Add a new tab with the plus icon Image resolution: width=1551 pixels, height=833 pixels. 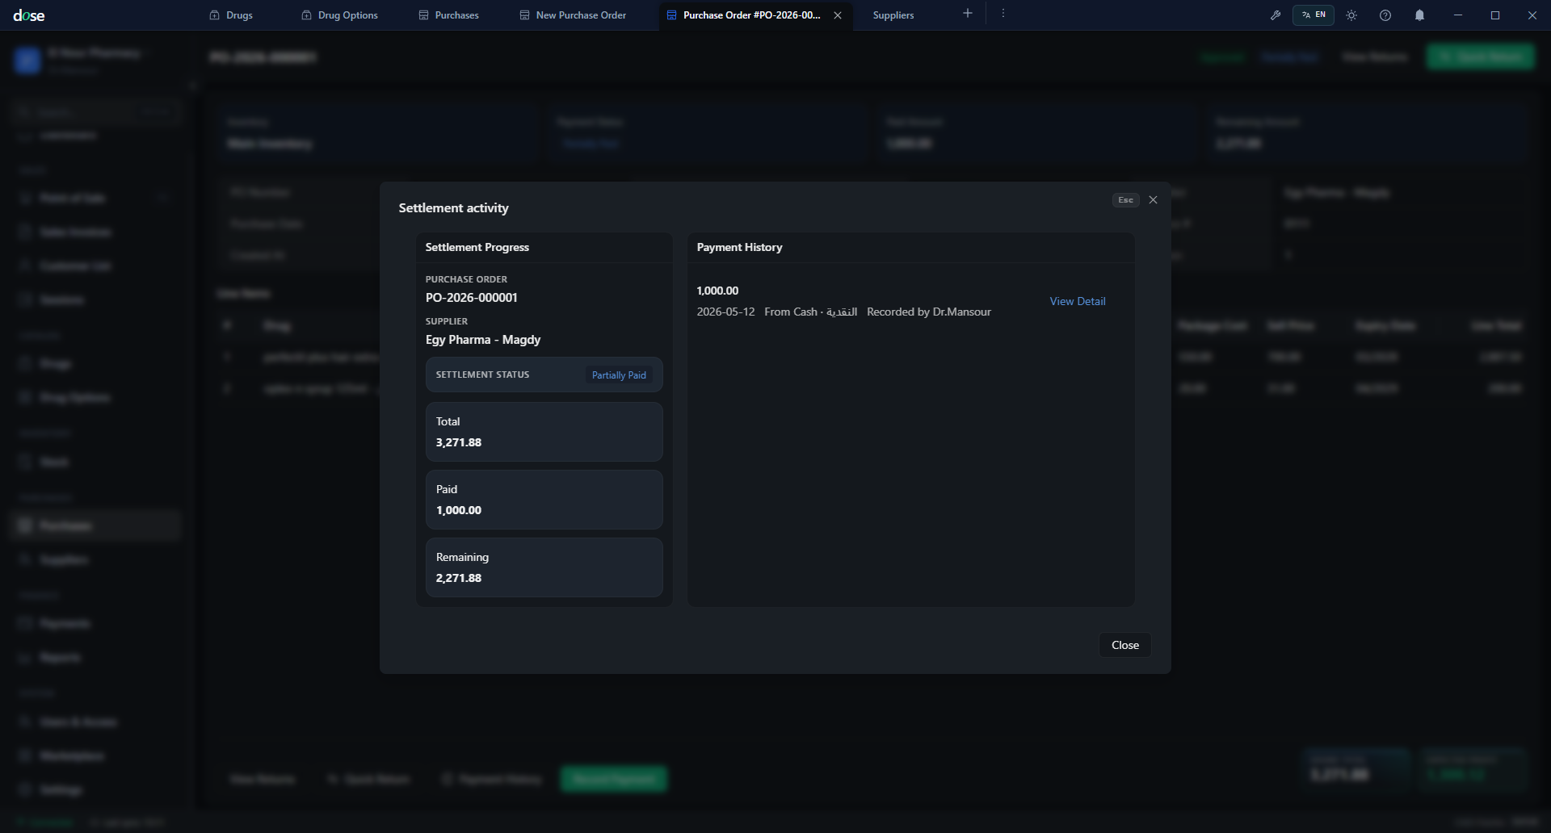pyautogui.click(x=968, y=14)
